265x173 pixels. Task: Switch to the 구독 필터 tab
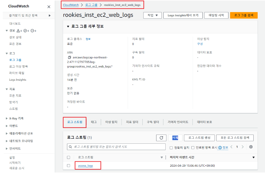(x=153, y=122)
